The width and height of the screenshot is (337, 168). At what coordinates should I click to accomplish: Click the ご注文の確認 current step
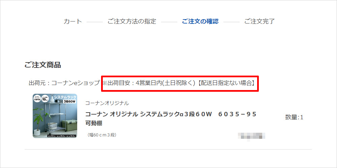200,22
